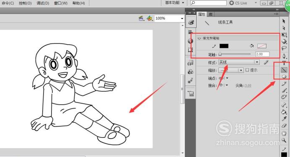Click the 尖角 miter value 3.00
290x157 pixels.
coord(248,86)
